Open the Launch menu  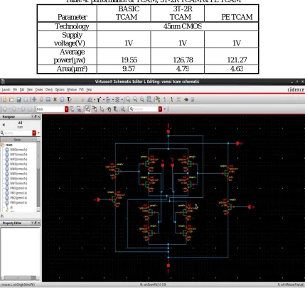(6, 89)
